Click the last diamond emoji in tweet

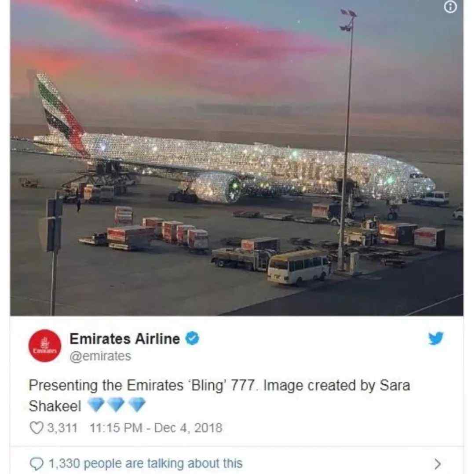click(x=137, y=405)
